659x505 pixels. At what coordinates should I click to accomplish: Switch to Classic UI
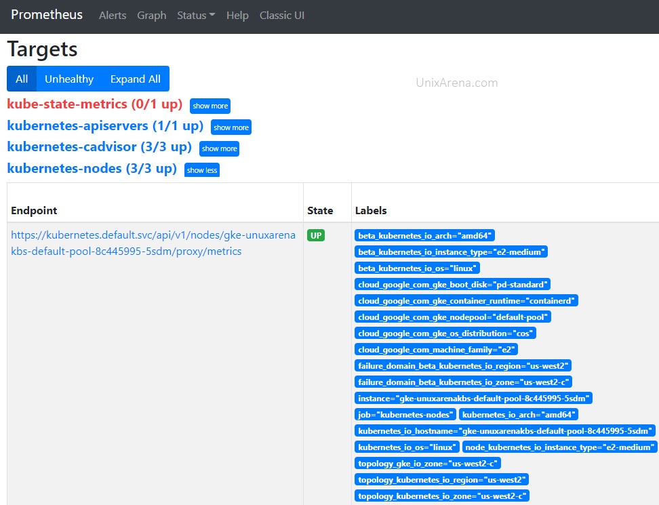(281, 16)
